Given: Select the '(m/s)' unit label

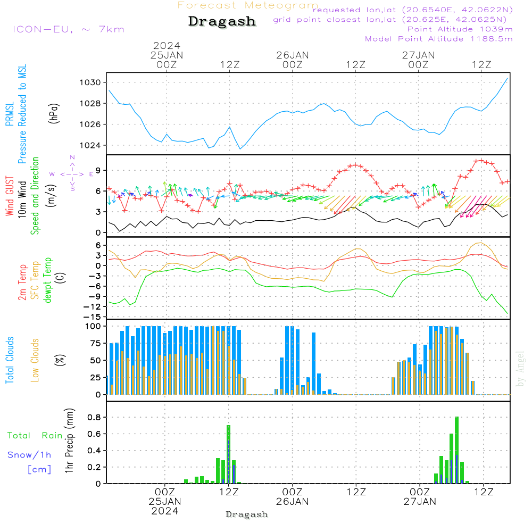Looking at the screenshot, I should pyautogui.click(x=51, y=196).
